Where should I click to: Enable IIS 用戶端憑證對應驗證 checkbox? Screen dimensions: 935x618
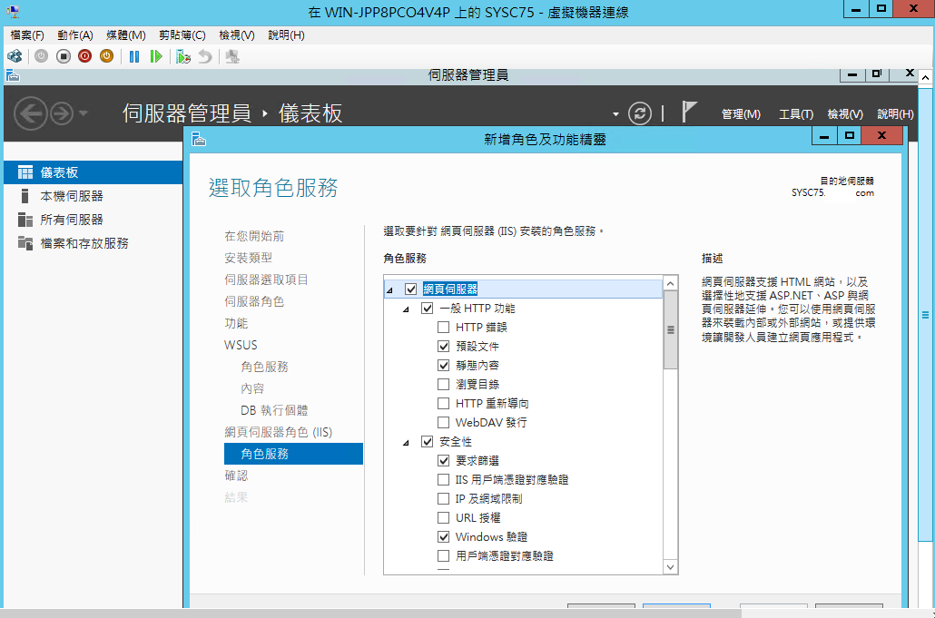443,480
